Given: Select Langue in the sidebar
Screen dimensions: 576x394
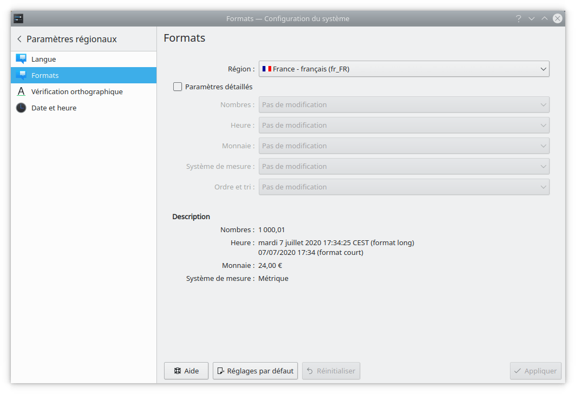Looking at the screenshot, I should 43,59.
